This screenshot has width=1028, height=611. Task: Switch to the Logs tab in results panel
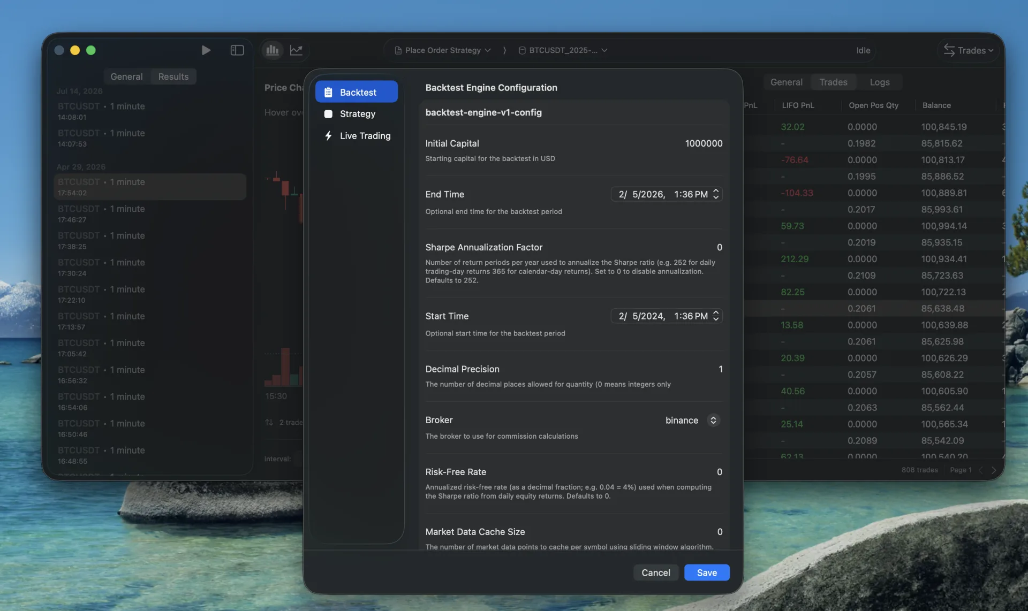click(880, 82)
